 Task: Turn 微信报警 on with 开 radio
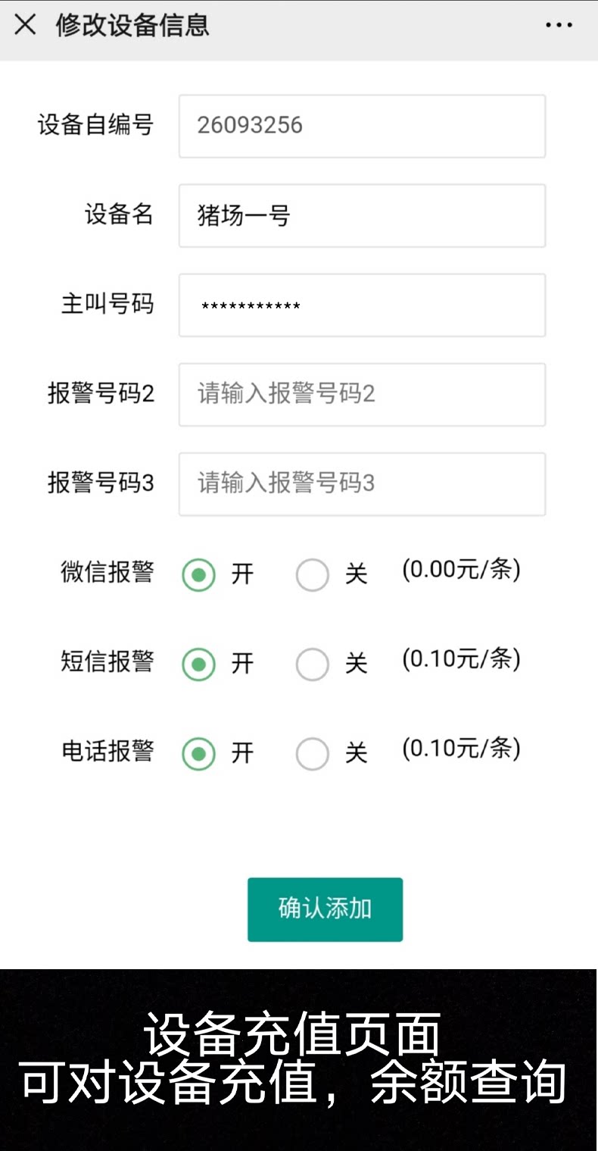tap(198, 575)
